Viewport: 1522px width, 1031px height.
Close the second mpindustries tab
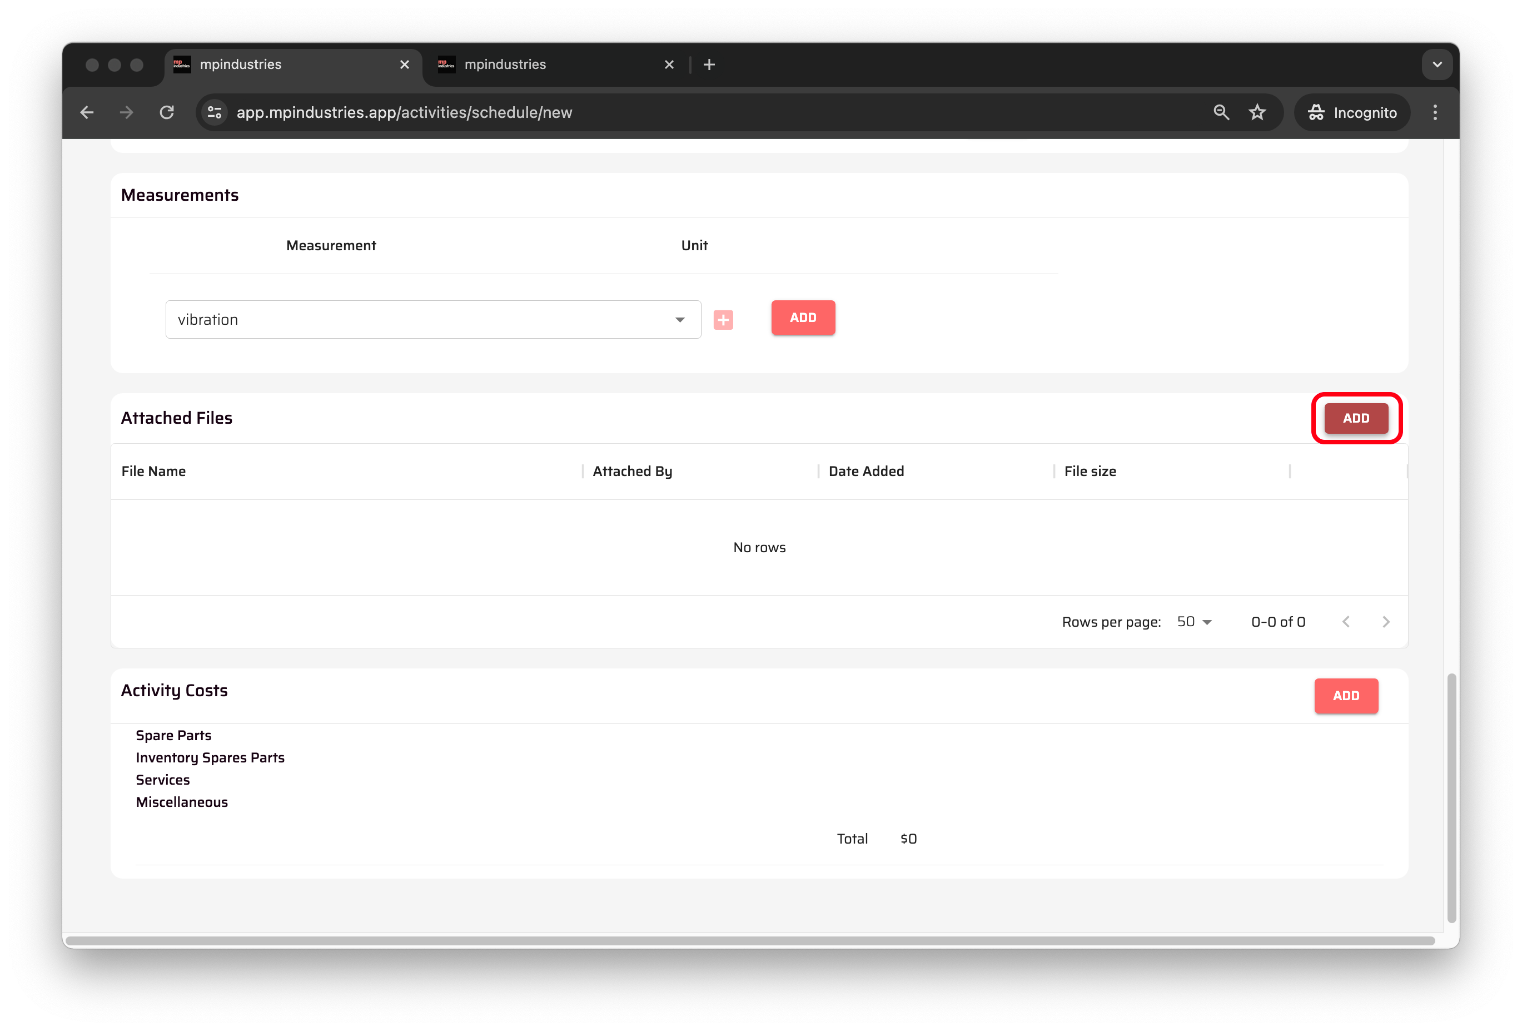pyautogui.click(x=669, y=65)
